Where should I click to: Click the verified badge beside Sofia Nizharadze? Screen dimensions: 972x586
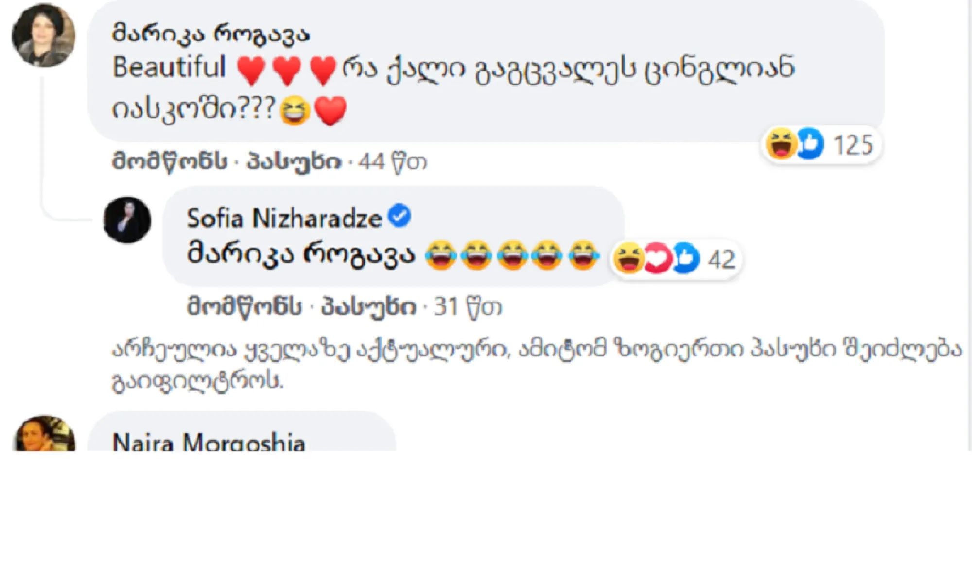(x=400, y=216)
